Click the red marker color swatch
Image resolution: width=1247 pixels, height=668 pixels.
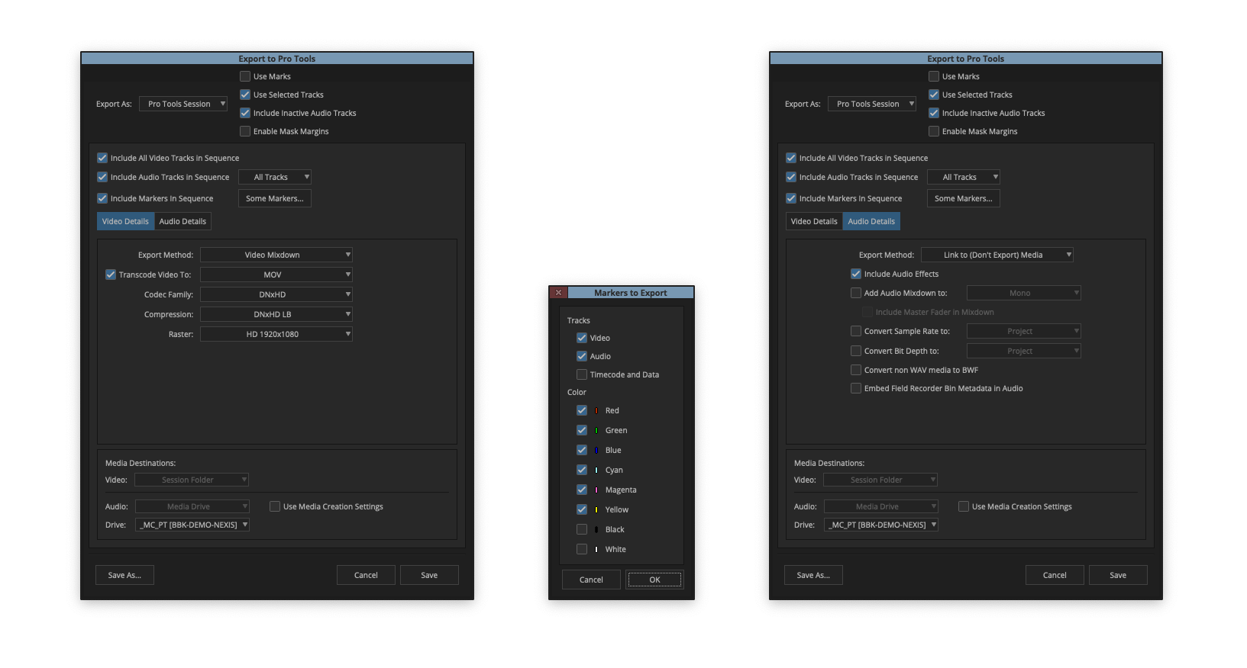596,411
